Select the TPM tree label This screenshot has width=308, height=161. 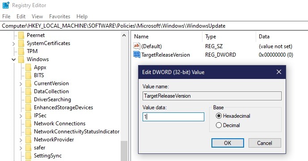click(32, 51)
